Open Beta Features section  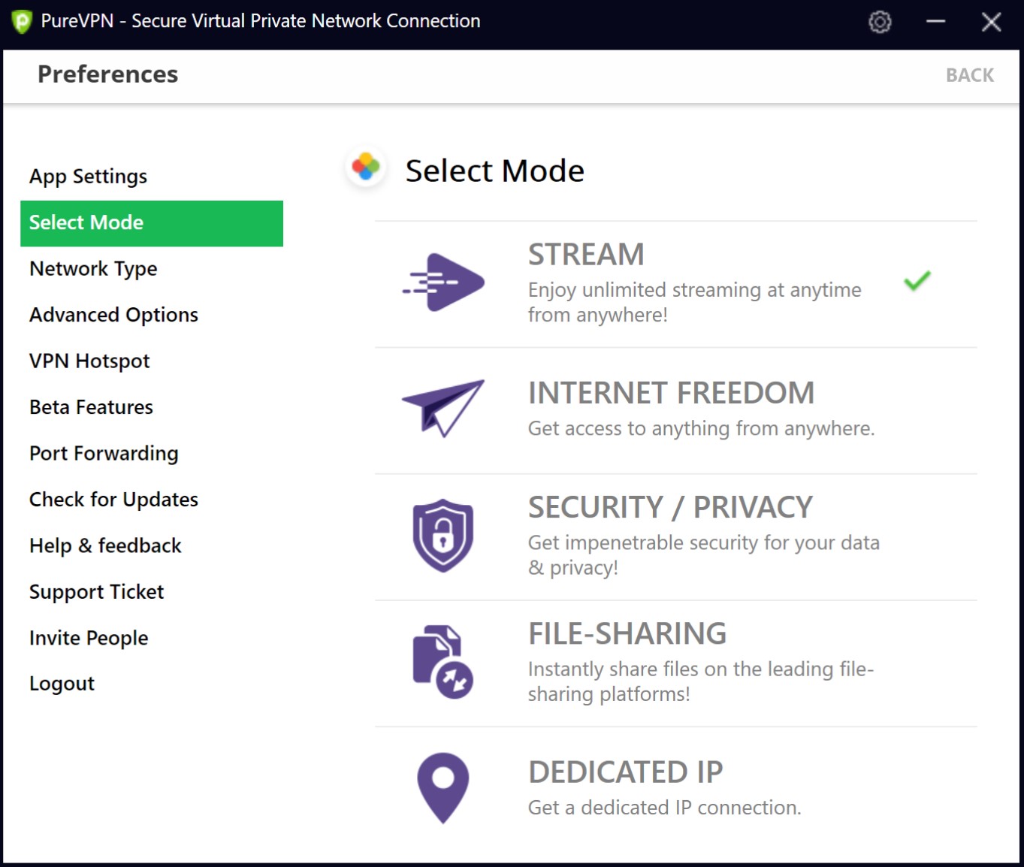[91, 407]
